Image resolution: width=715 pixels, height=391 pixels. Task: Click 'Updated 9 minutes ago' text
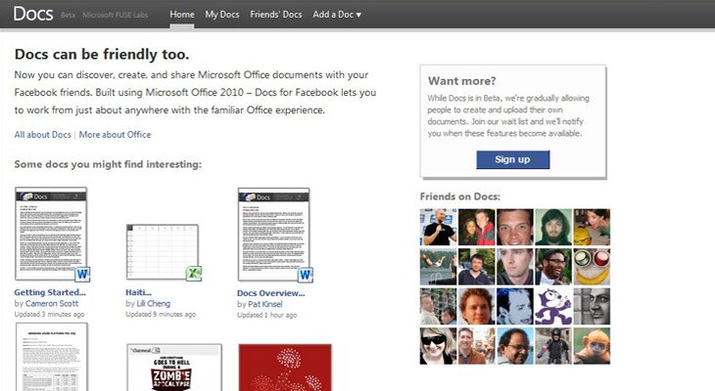tap(161, 314)
